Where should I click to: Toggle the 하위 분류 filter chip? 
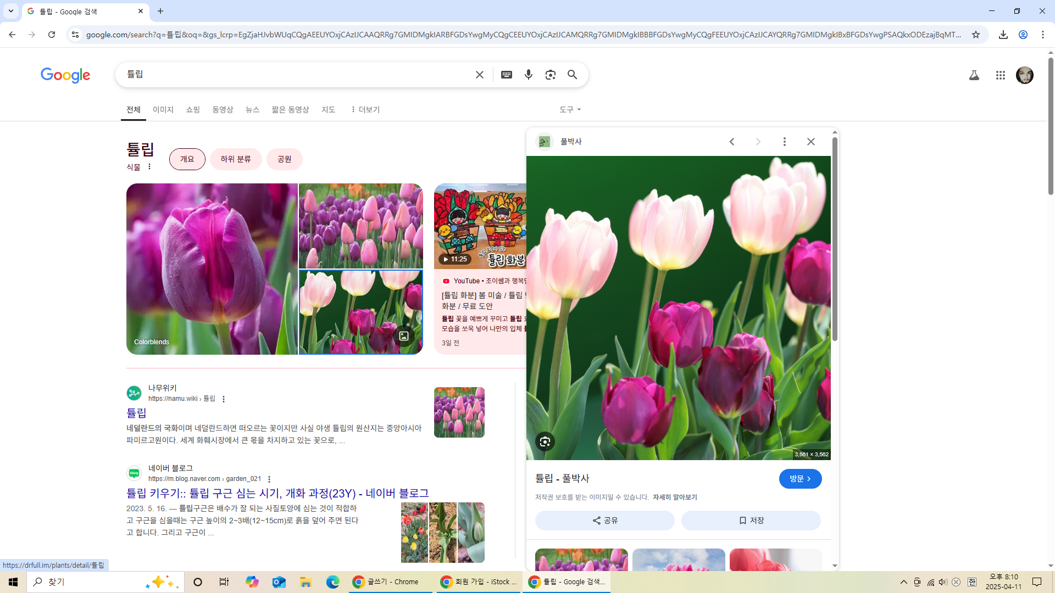(235, 159)
